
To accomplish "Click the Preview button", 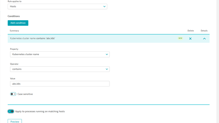I will [x=15, y=121].
